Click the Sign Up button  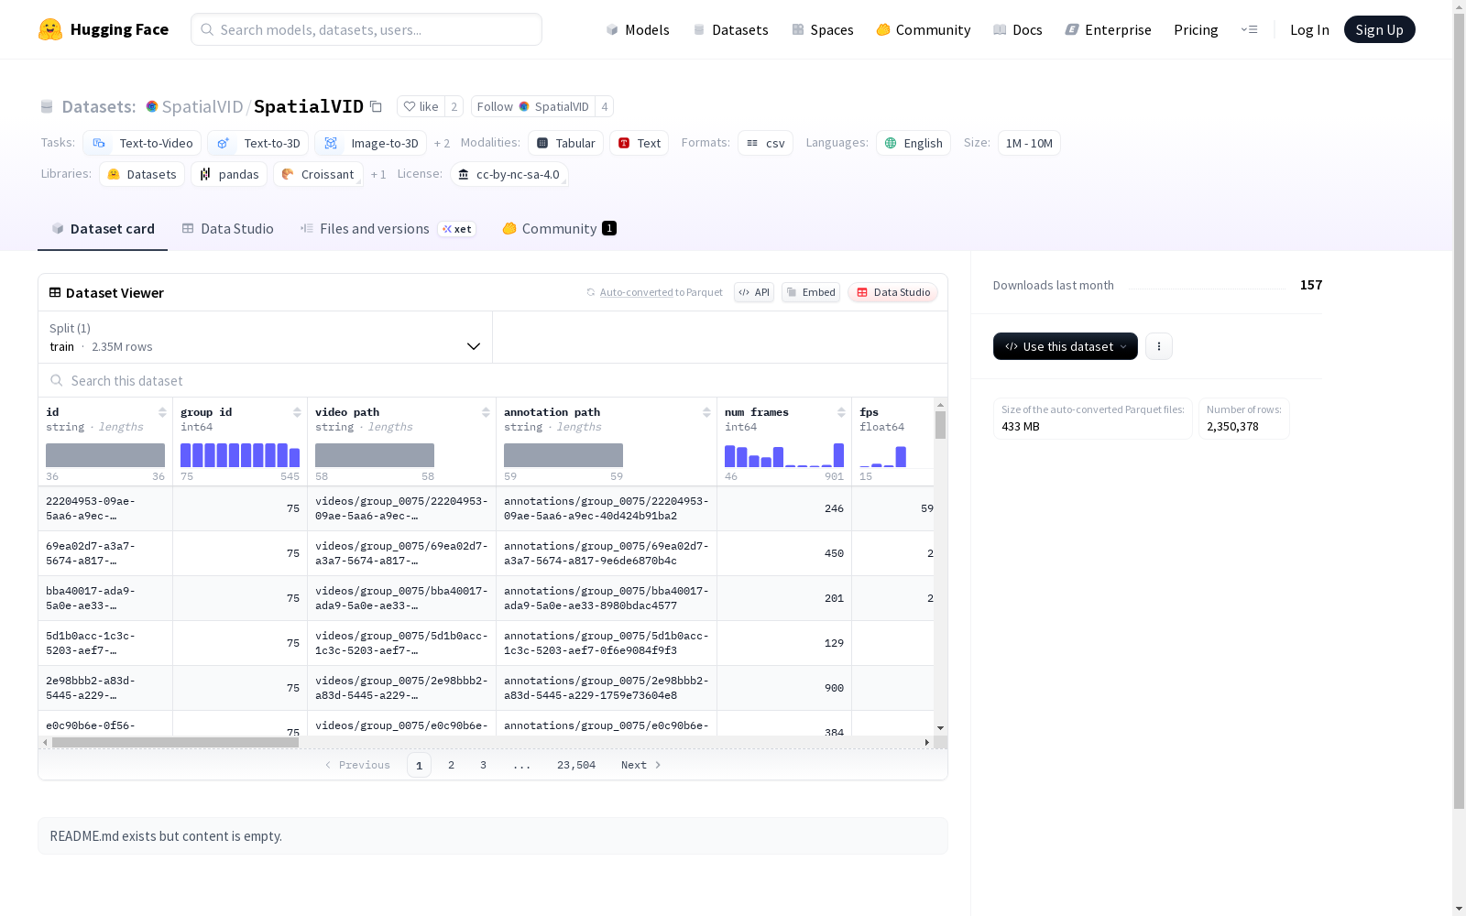point(1379,29)
